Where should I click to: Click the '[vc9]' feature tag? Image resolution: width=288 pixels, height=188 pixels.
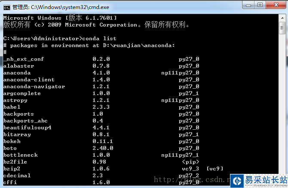(215, 169)
